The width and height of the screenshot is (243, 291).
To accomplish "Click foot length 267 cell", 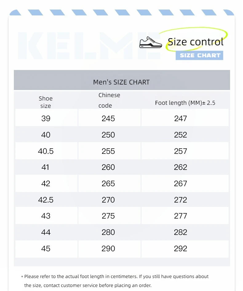I will [181, 183].
